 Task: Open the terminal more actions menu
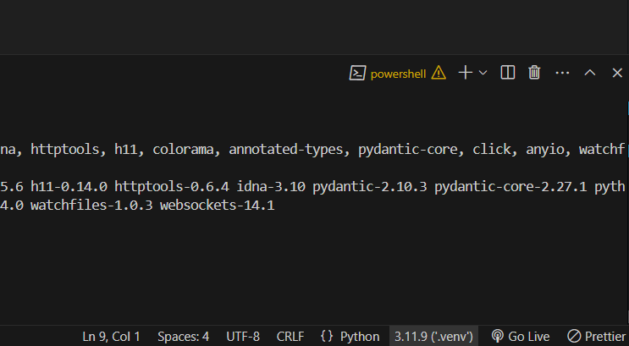[x=562, y=73]
